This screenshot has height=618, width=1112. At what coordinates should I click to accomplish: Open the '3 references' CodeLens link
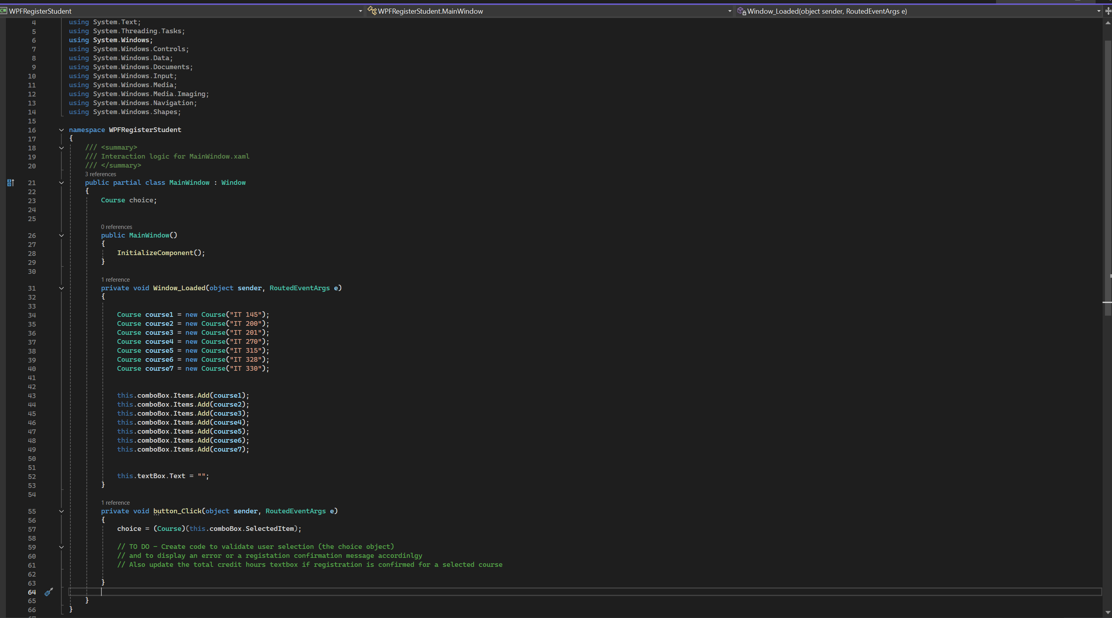tap(100, 174)
